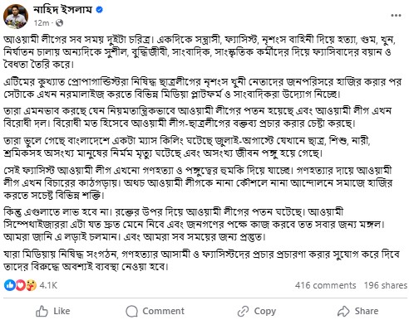The image size is (409, 320).
Task: Share the post using the Share label
Action: (x=367, y=311)
